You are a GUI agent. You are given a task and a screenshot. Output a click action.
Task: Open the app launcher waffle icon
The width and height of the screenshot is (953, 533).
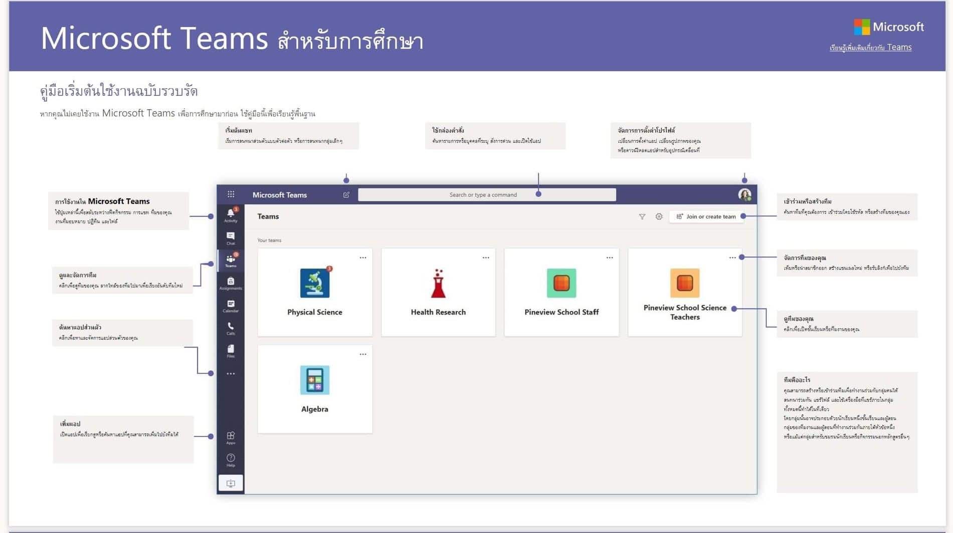[x=231, y=194]
